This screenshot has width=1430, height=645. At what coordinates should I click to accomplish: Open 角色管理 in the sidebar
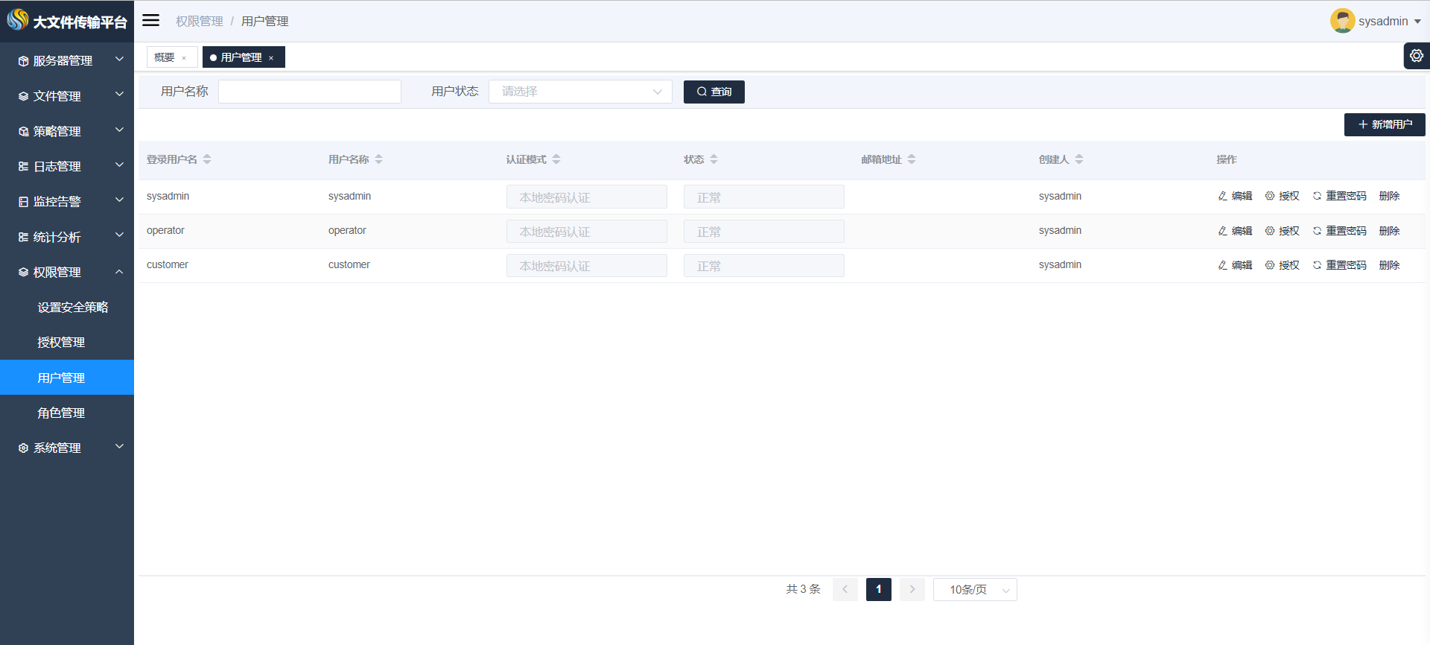pyautogui.click(x=61, y=413)
